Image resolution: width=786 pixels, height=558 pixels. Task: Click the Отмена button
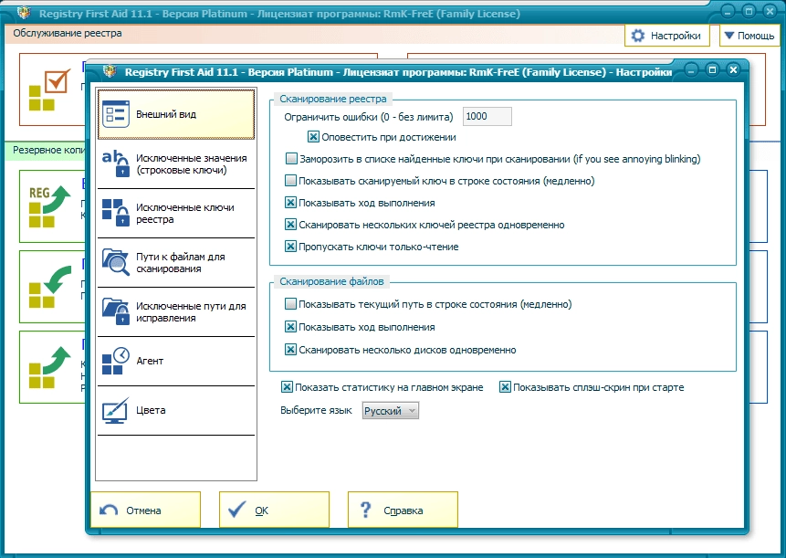pos(145,510)
